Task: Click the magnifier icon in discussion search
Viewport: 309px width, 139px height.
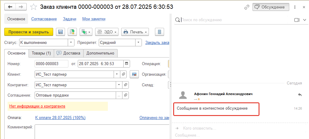Action: (x=177, y=20)
